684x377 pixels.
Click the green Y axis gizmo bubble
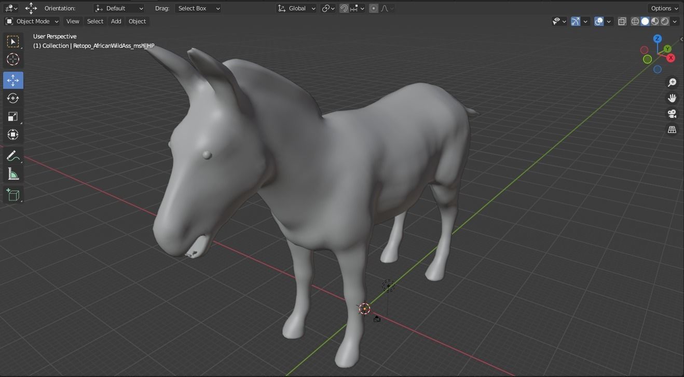pos(667,49)
